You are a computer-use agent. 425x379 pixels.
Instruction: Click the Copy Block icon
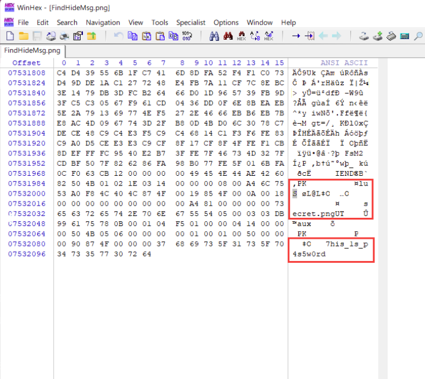pos(133,36)
